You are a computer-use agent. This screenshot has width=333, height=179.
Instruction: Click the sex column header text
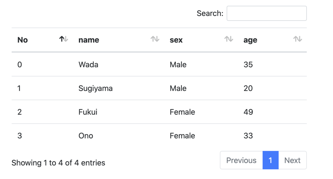click(x=176, y=40)
